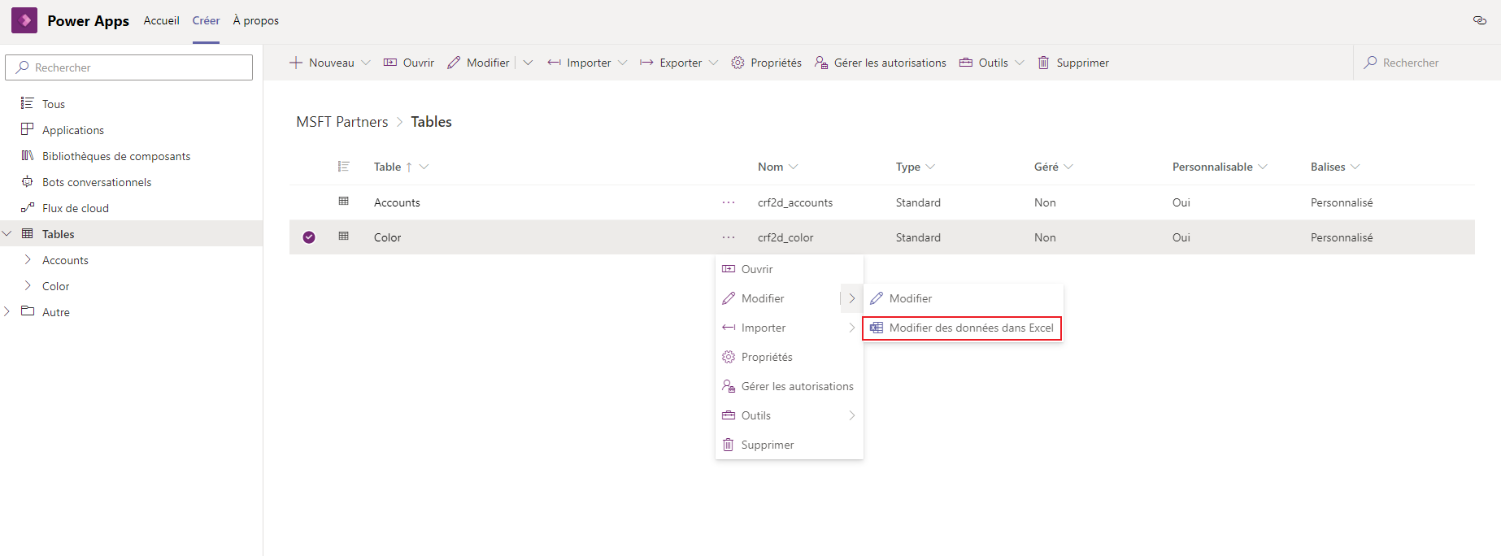This screenshot has height=556, width=1501.
Task: Click the link icon at top right
Action: tap(1479, 20)
